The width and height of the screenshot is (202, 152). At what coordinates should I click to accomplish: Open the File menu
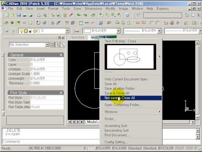click(11, 8)
